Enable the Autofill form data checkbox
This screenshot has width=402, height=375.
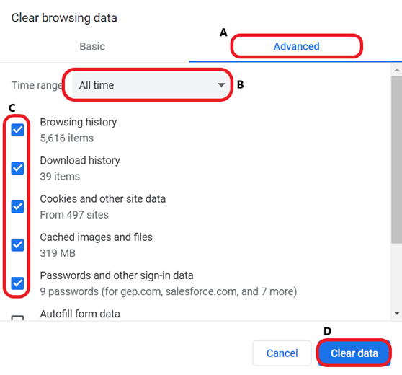click(x=17, y=318)
